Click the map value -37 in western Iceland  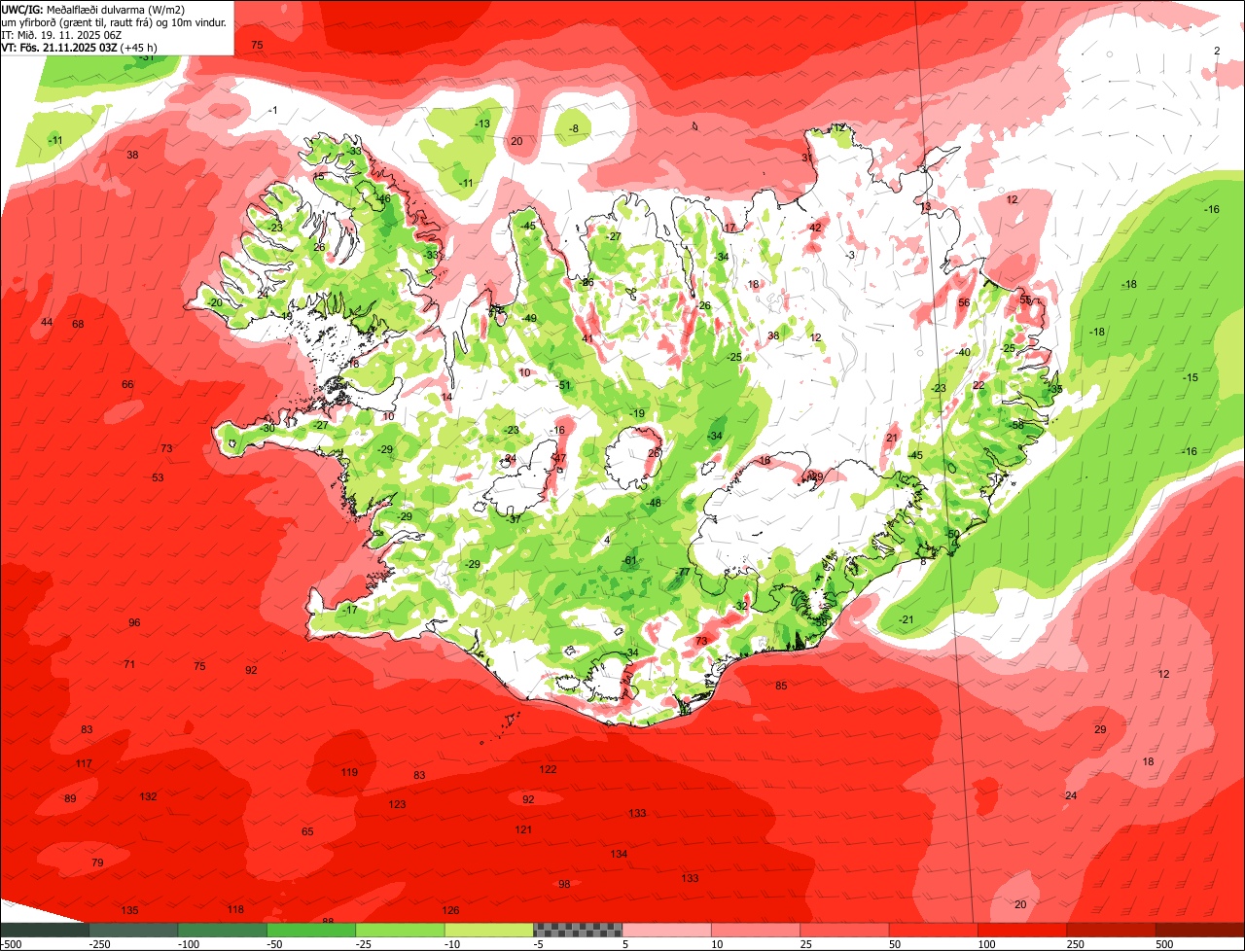(x=514, y=518)
